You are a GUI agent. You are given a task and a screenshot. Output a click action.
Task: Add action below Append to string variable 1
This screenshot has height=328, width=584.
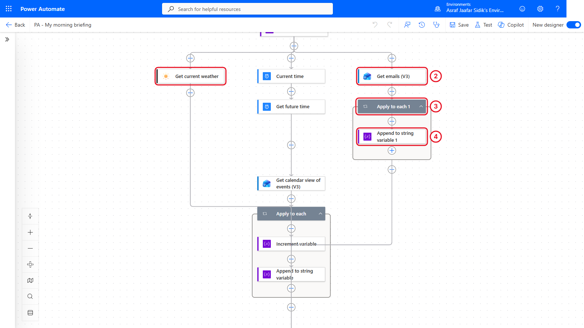(392, 151)
